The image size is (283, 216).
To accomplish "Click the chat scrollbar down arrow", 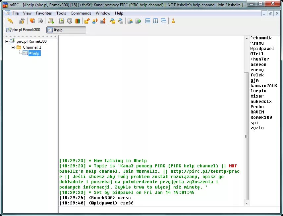I will point(246,203).
